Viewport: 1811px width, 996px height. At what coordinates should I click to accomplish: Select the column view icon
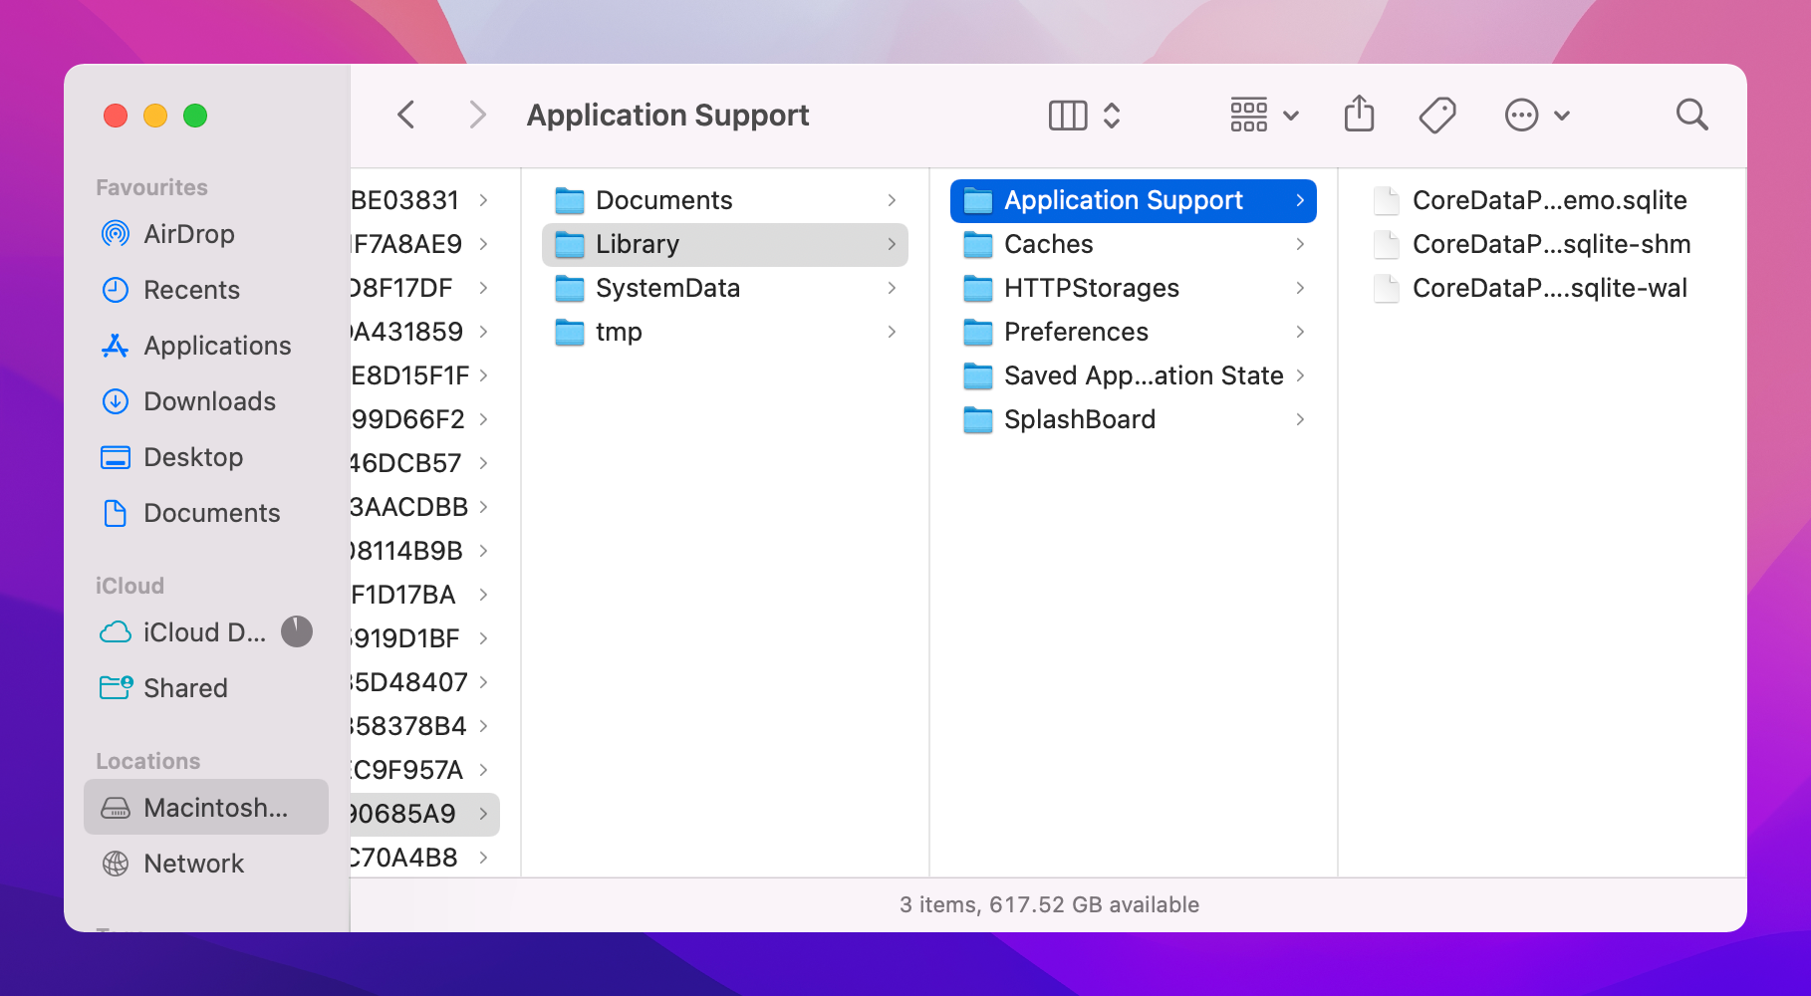click(1067, 115)
